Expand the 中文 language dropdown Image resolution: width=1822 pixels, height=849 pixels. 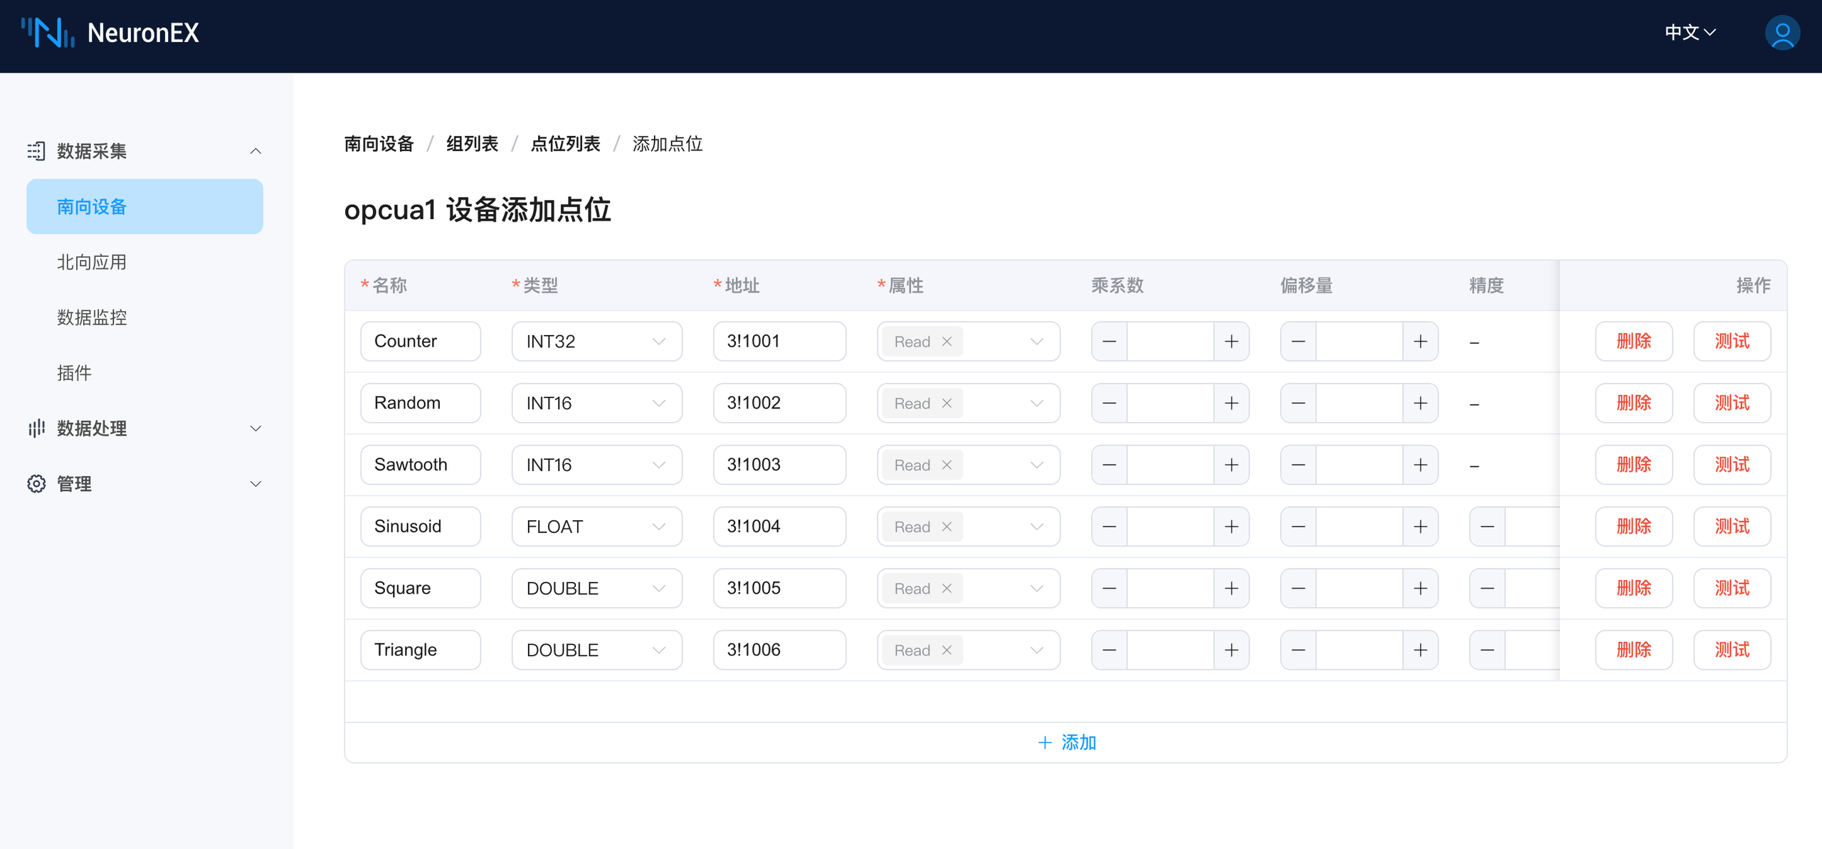click(1690, 32)
